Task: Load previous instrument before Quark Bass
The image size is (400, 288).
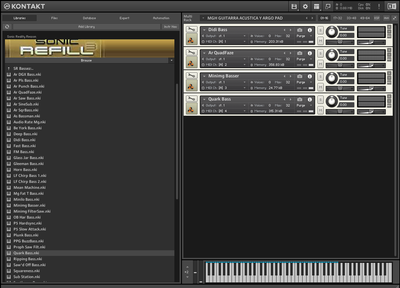Action: click(x=284, y=99)
